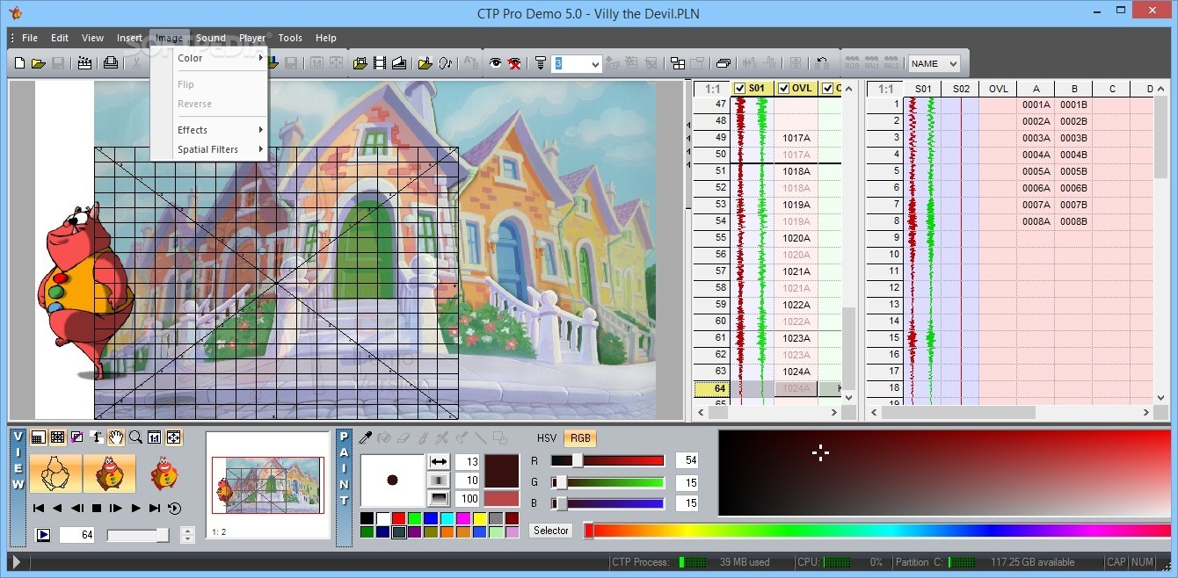
Task: Select the middle colored character view mode
Action: pyautogui.click(x=109, y=473)
